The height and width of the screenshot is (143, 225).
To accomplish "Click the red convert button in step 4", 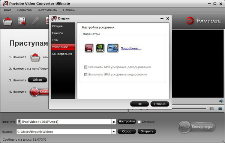I will (39, 92).
